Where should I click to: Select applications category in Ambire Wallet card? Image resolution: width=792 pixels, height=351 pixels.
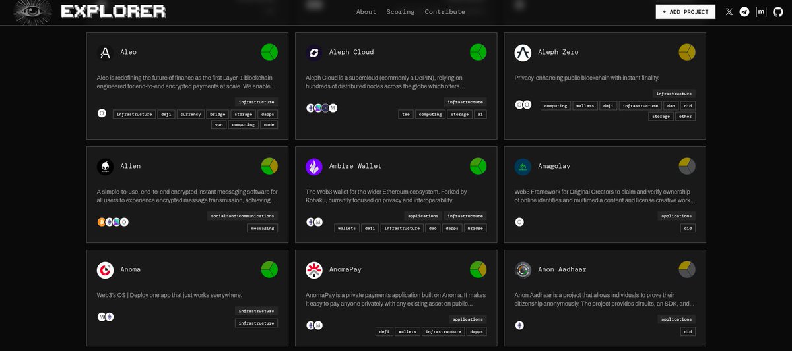pyautogui.click(x=423, y=215)
